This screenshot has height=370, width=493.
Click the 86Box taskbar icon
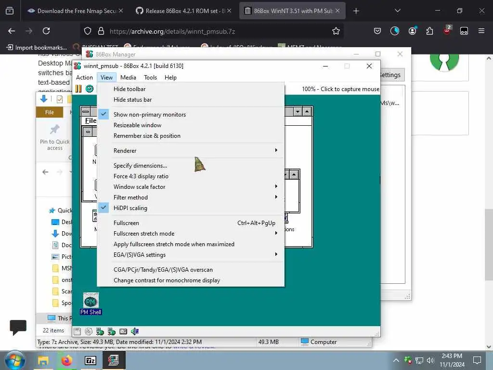tap(113, 360)
